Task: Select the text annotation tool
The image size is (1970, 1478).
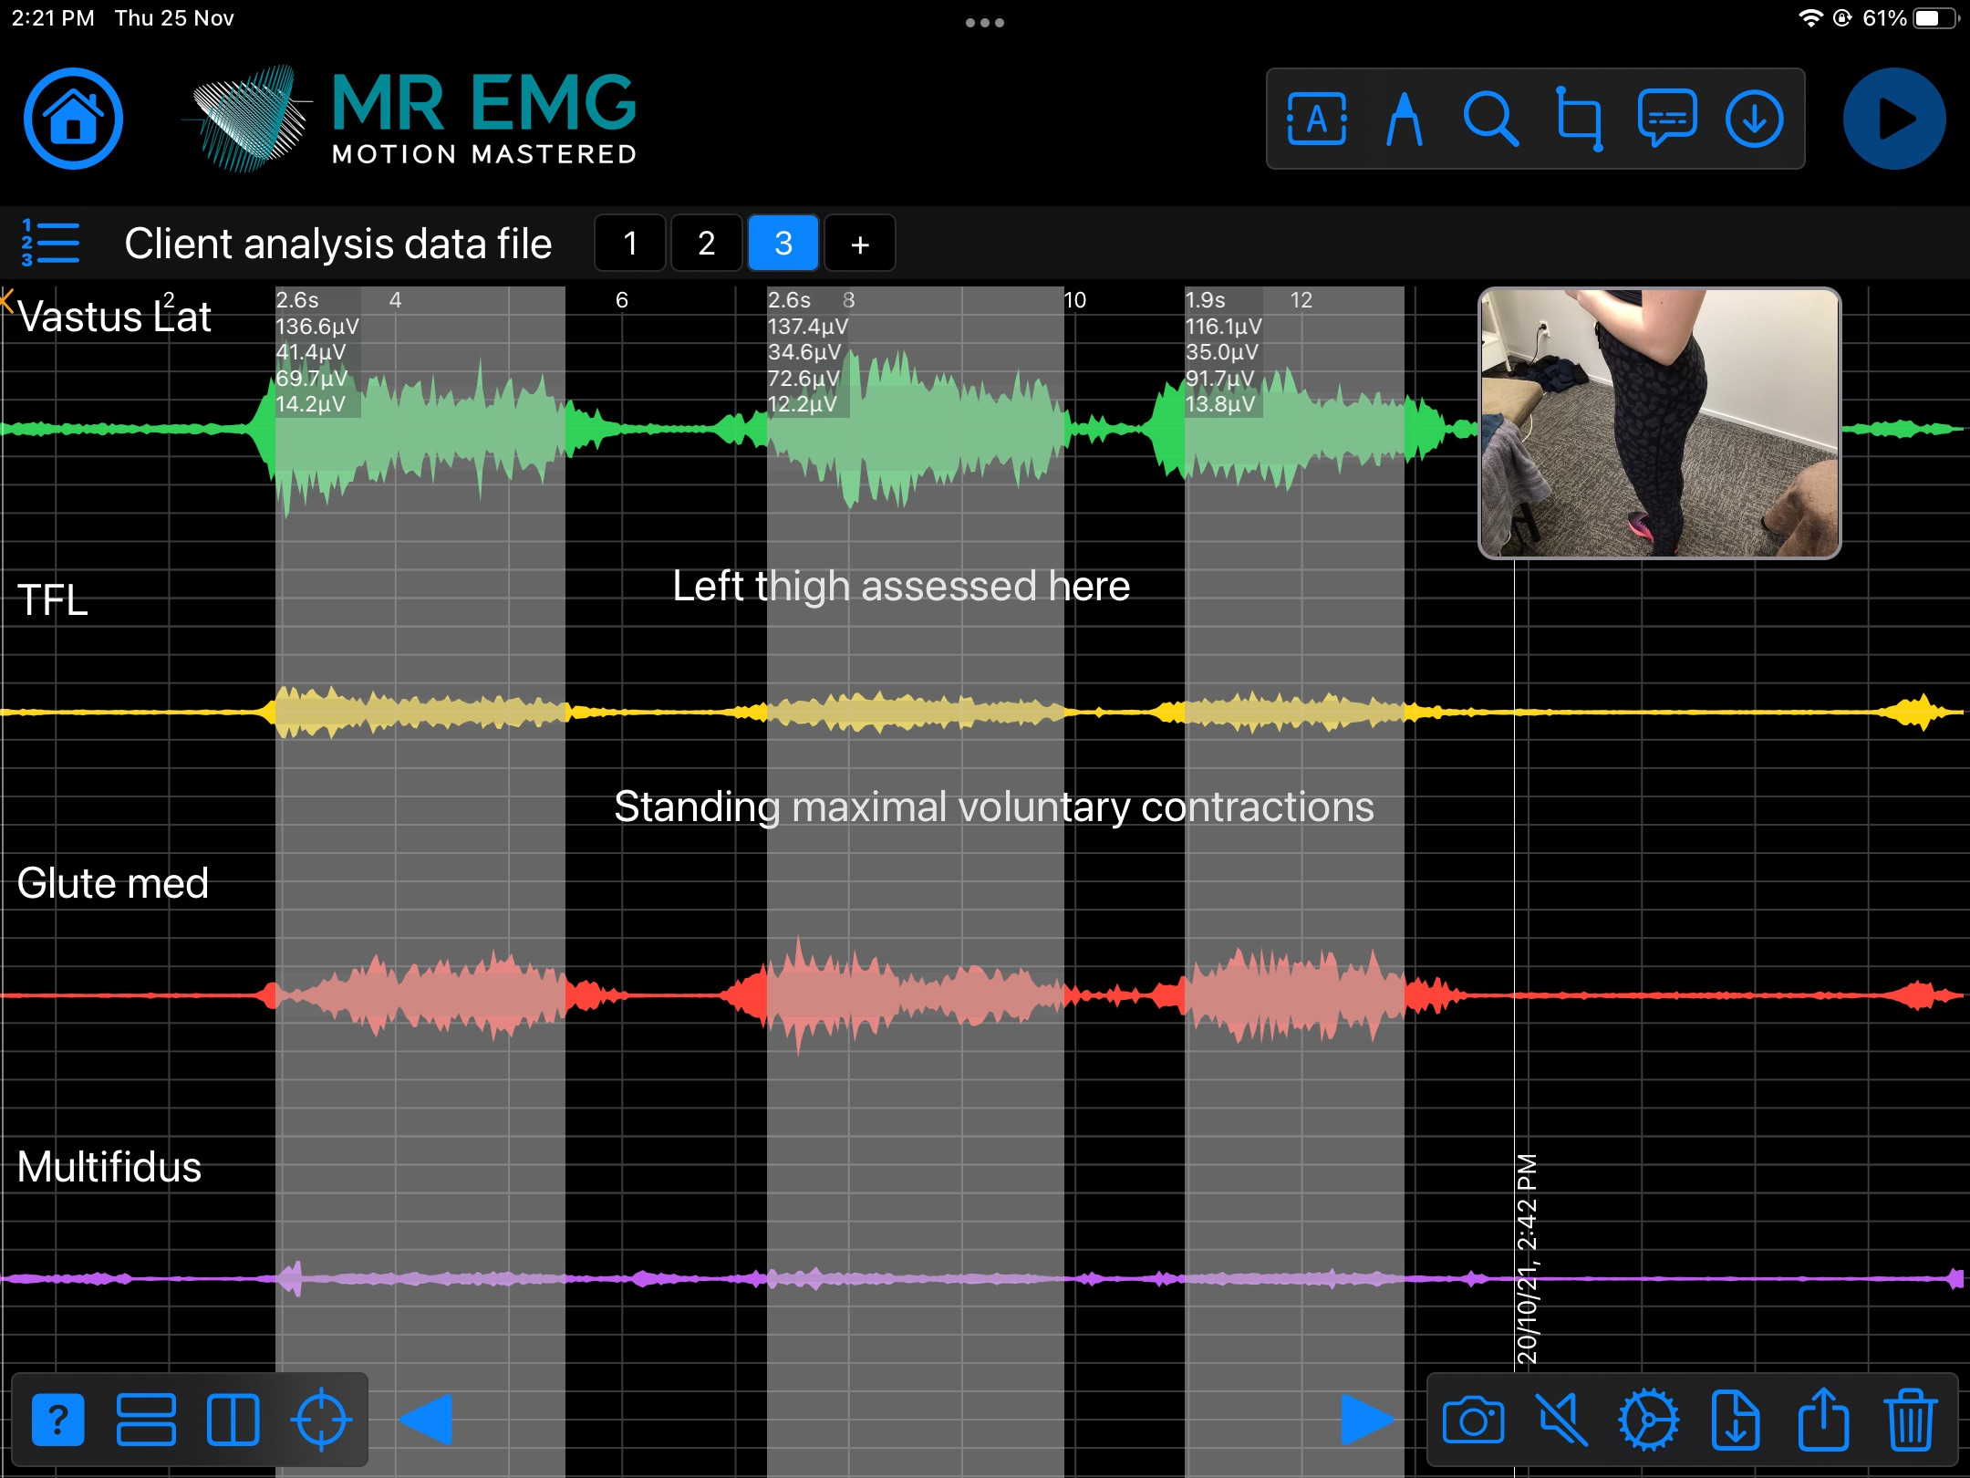Action: 1316,119
